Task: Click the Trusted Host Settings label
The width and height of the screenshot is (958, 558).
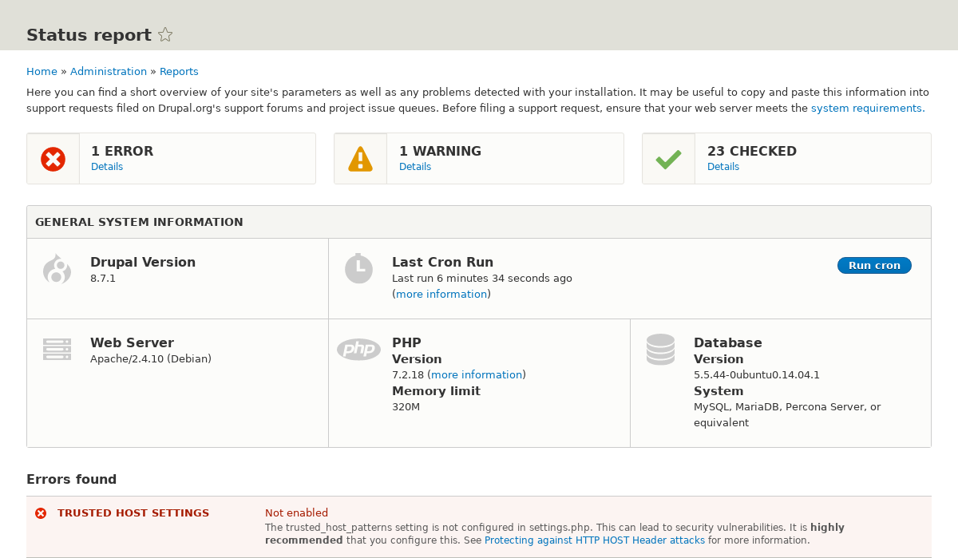Action: 133,513
